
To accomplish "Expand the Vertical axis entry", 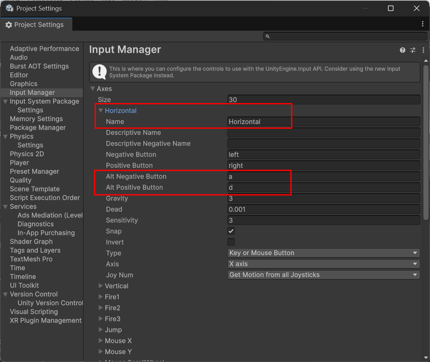I will click(x=100, y=286).
